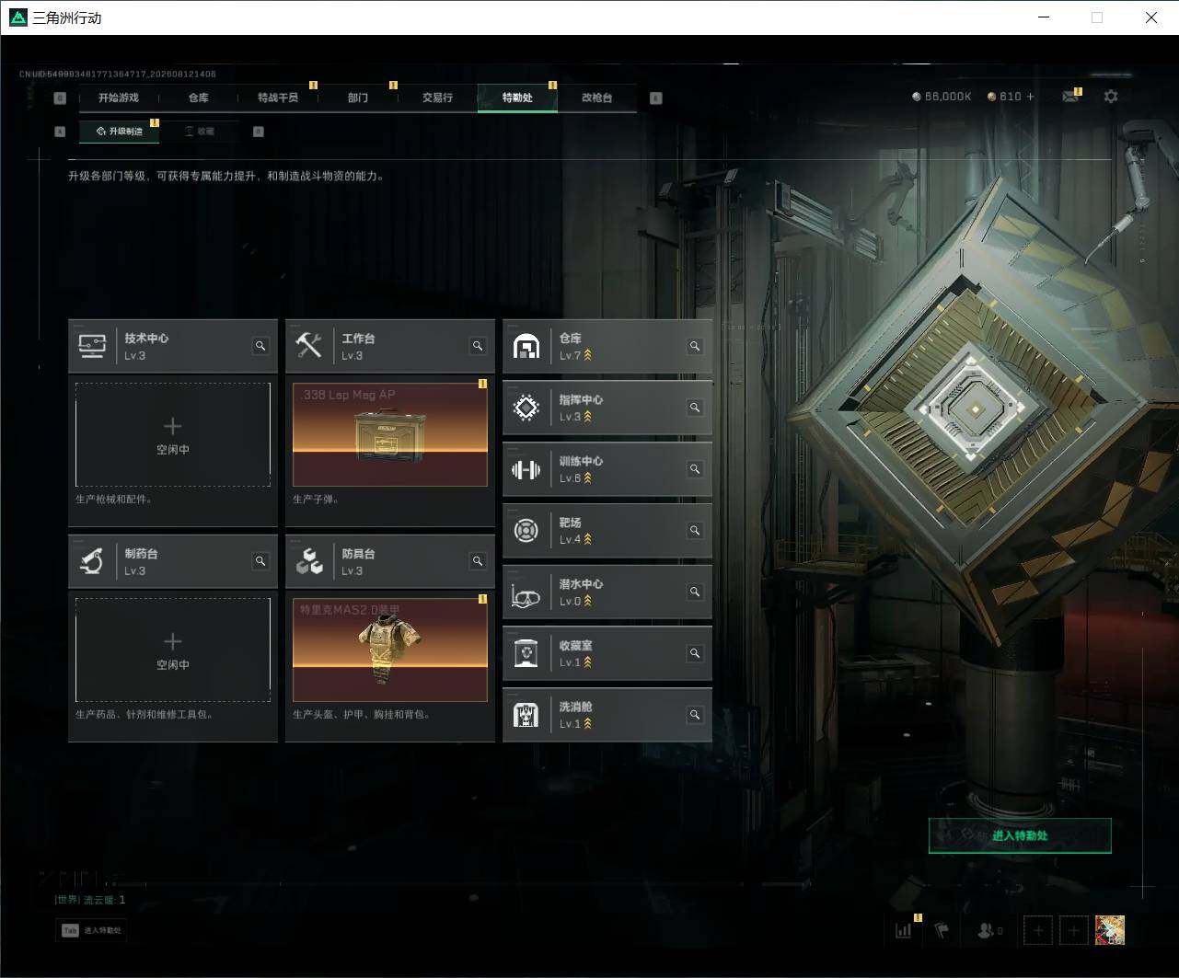Click the 世界 chat message line
The width and height of the screenshot is (1179, 978).
click(x=90, y=900)
